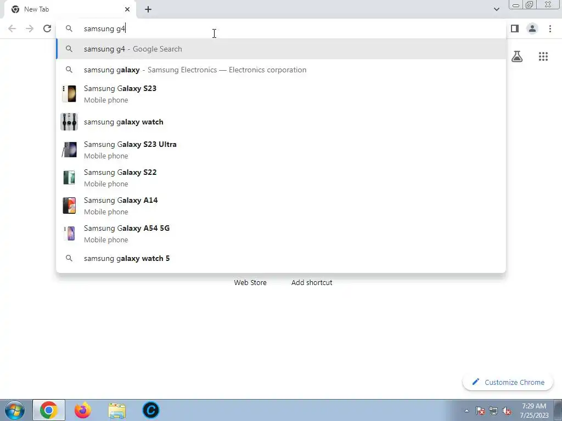562x421 pixels.
Task: Select Samsung Galaxy S23 suggestion
Action: (281, 94)
